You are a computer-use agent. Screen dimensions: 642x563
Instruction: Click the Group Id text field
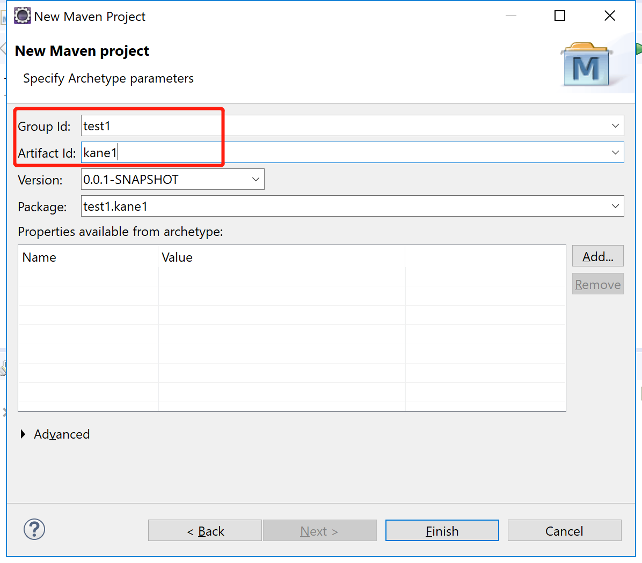(x=344, y=126)
